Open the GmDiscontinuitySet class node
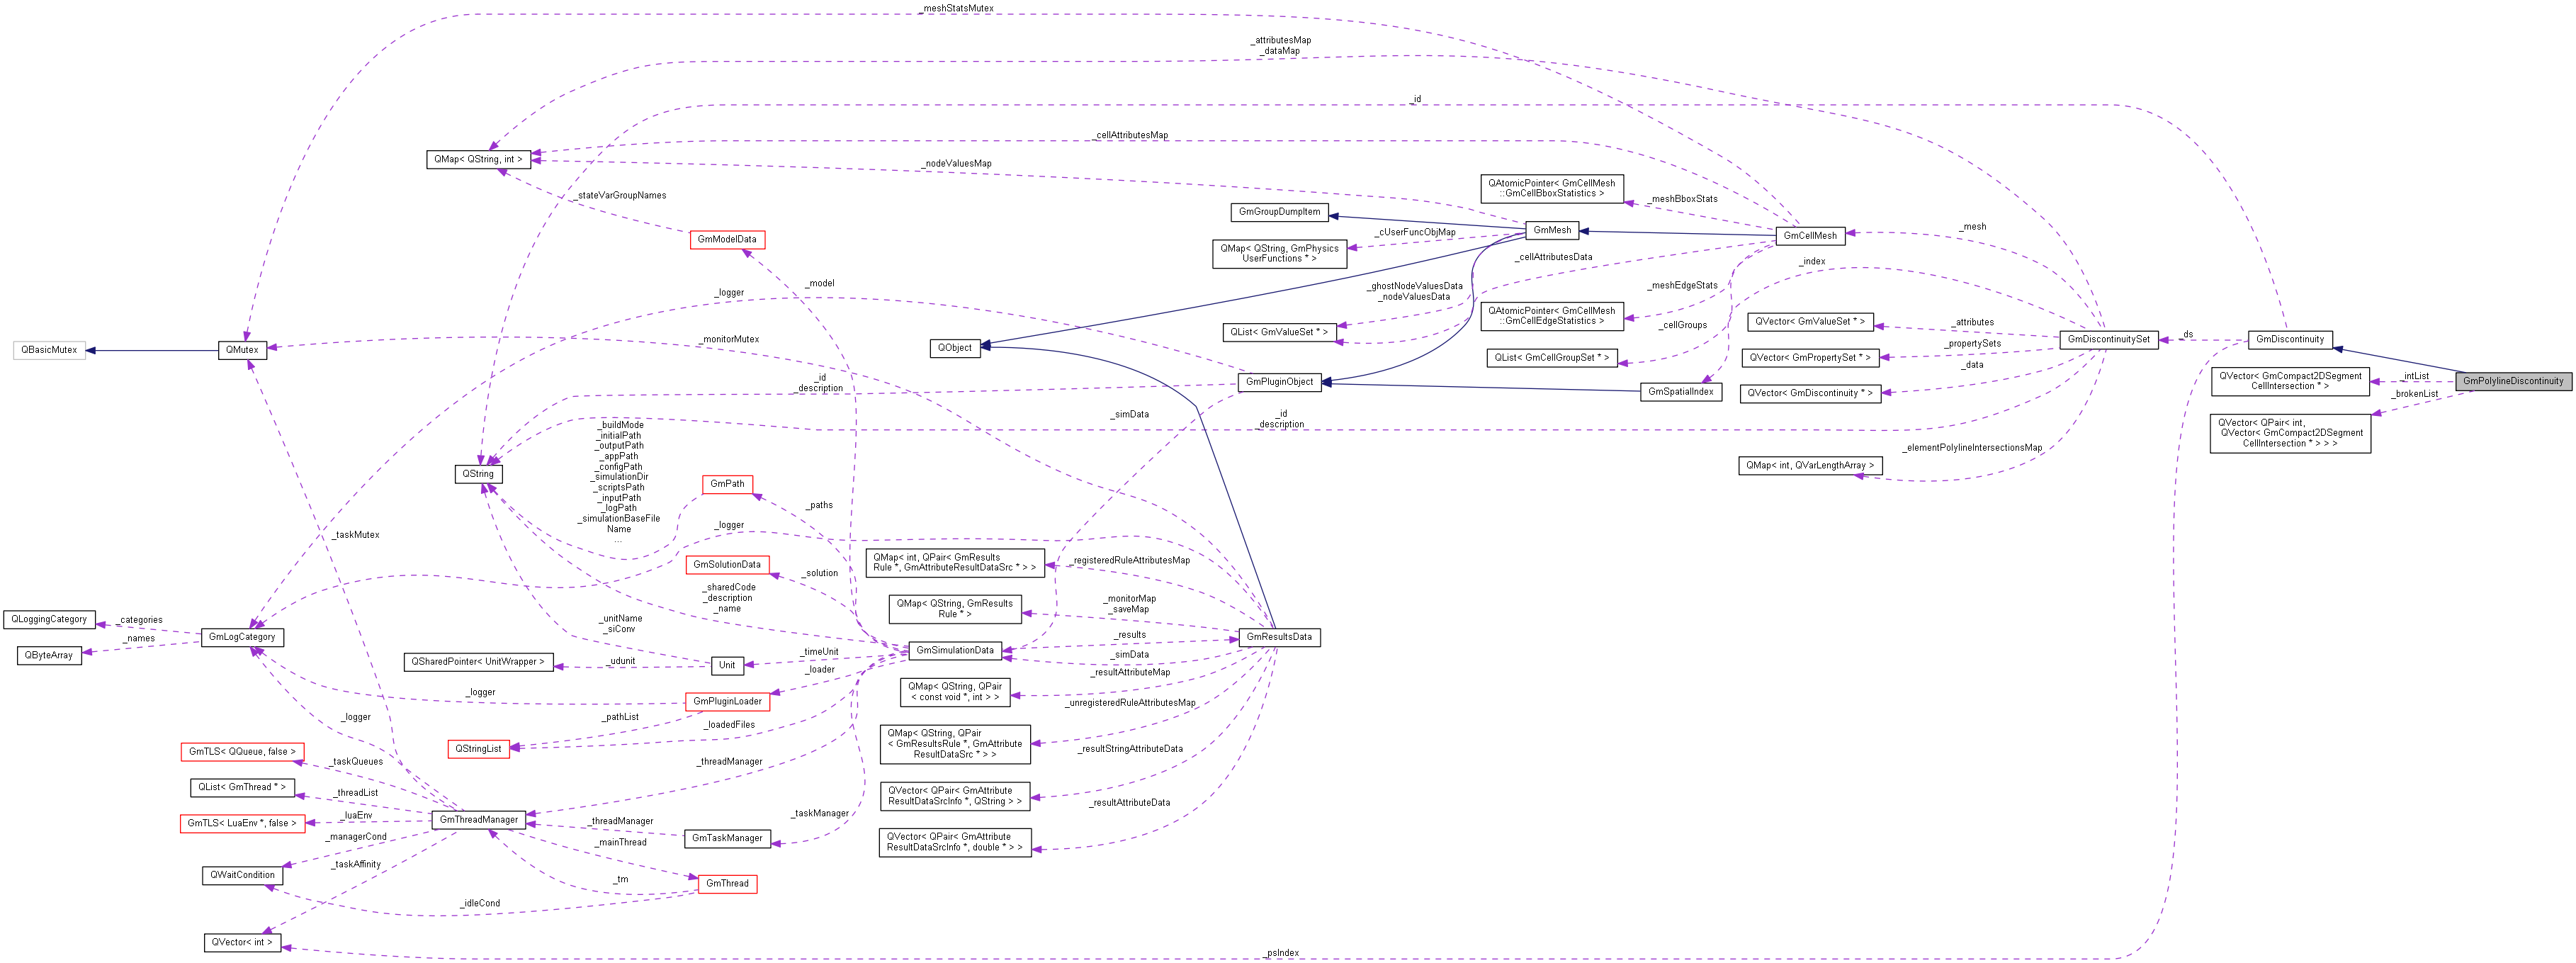 [2109, 339]
